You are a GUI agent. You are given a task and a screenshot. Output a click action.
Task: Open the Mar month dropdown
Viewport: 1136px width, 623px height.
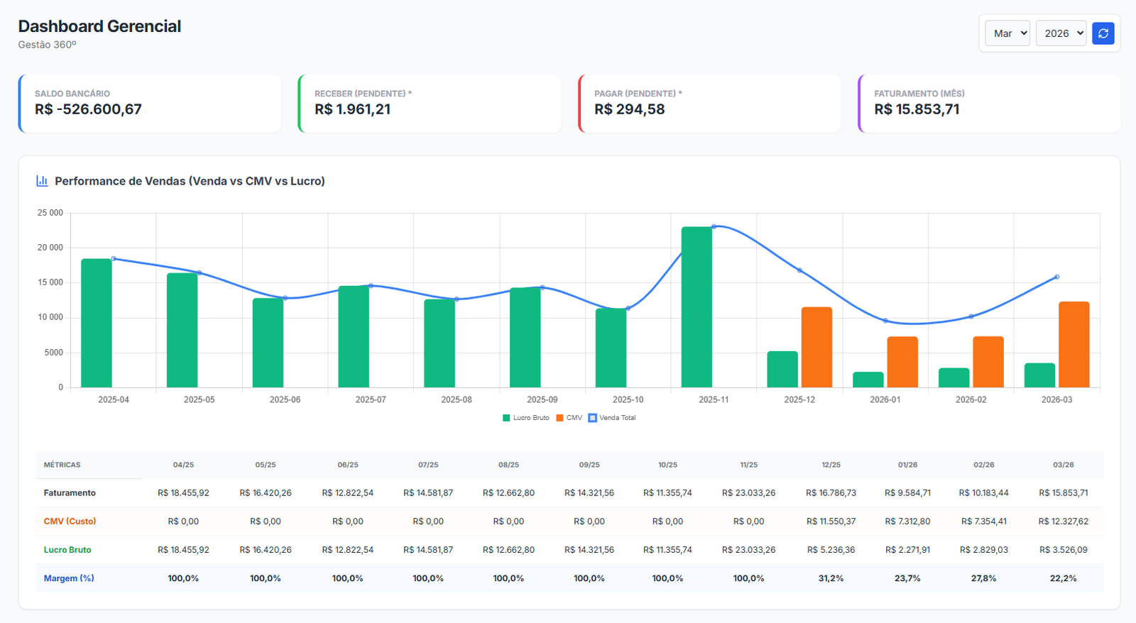point(1007,33)
